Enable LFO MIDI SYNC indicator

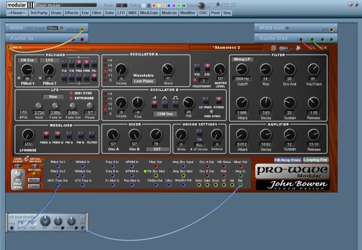(x=71, y=93)
